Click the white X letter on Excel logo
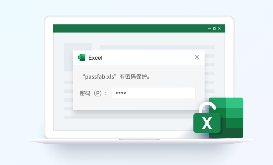The height and width of the screenshot is (165, 273). (x=207, y=123)
